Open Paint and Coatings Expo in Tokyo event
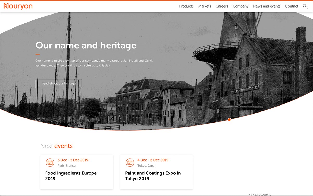This screenshot has height=196, width=313. (x=153, y=176)
